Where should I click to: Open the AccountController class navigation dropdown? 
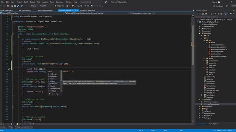(x=97, y=13)
